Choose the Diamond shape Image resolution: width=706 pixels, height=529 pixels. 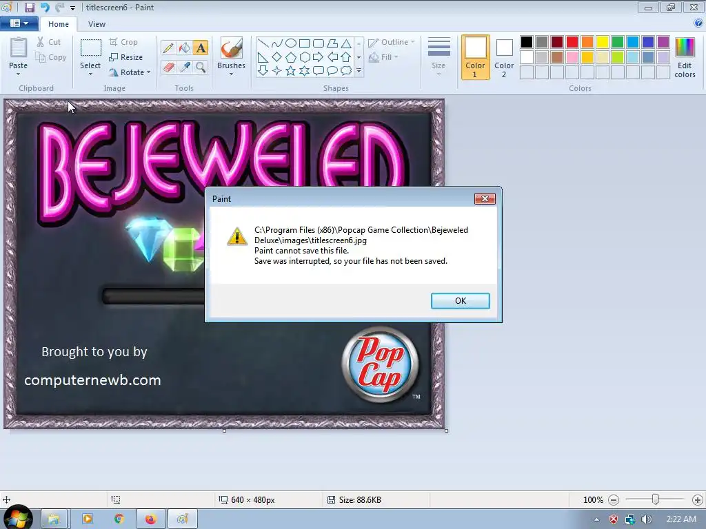coord(277,57)
